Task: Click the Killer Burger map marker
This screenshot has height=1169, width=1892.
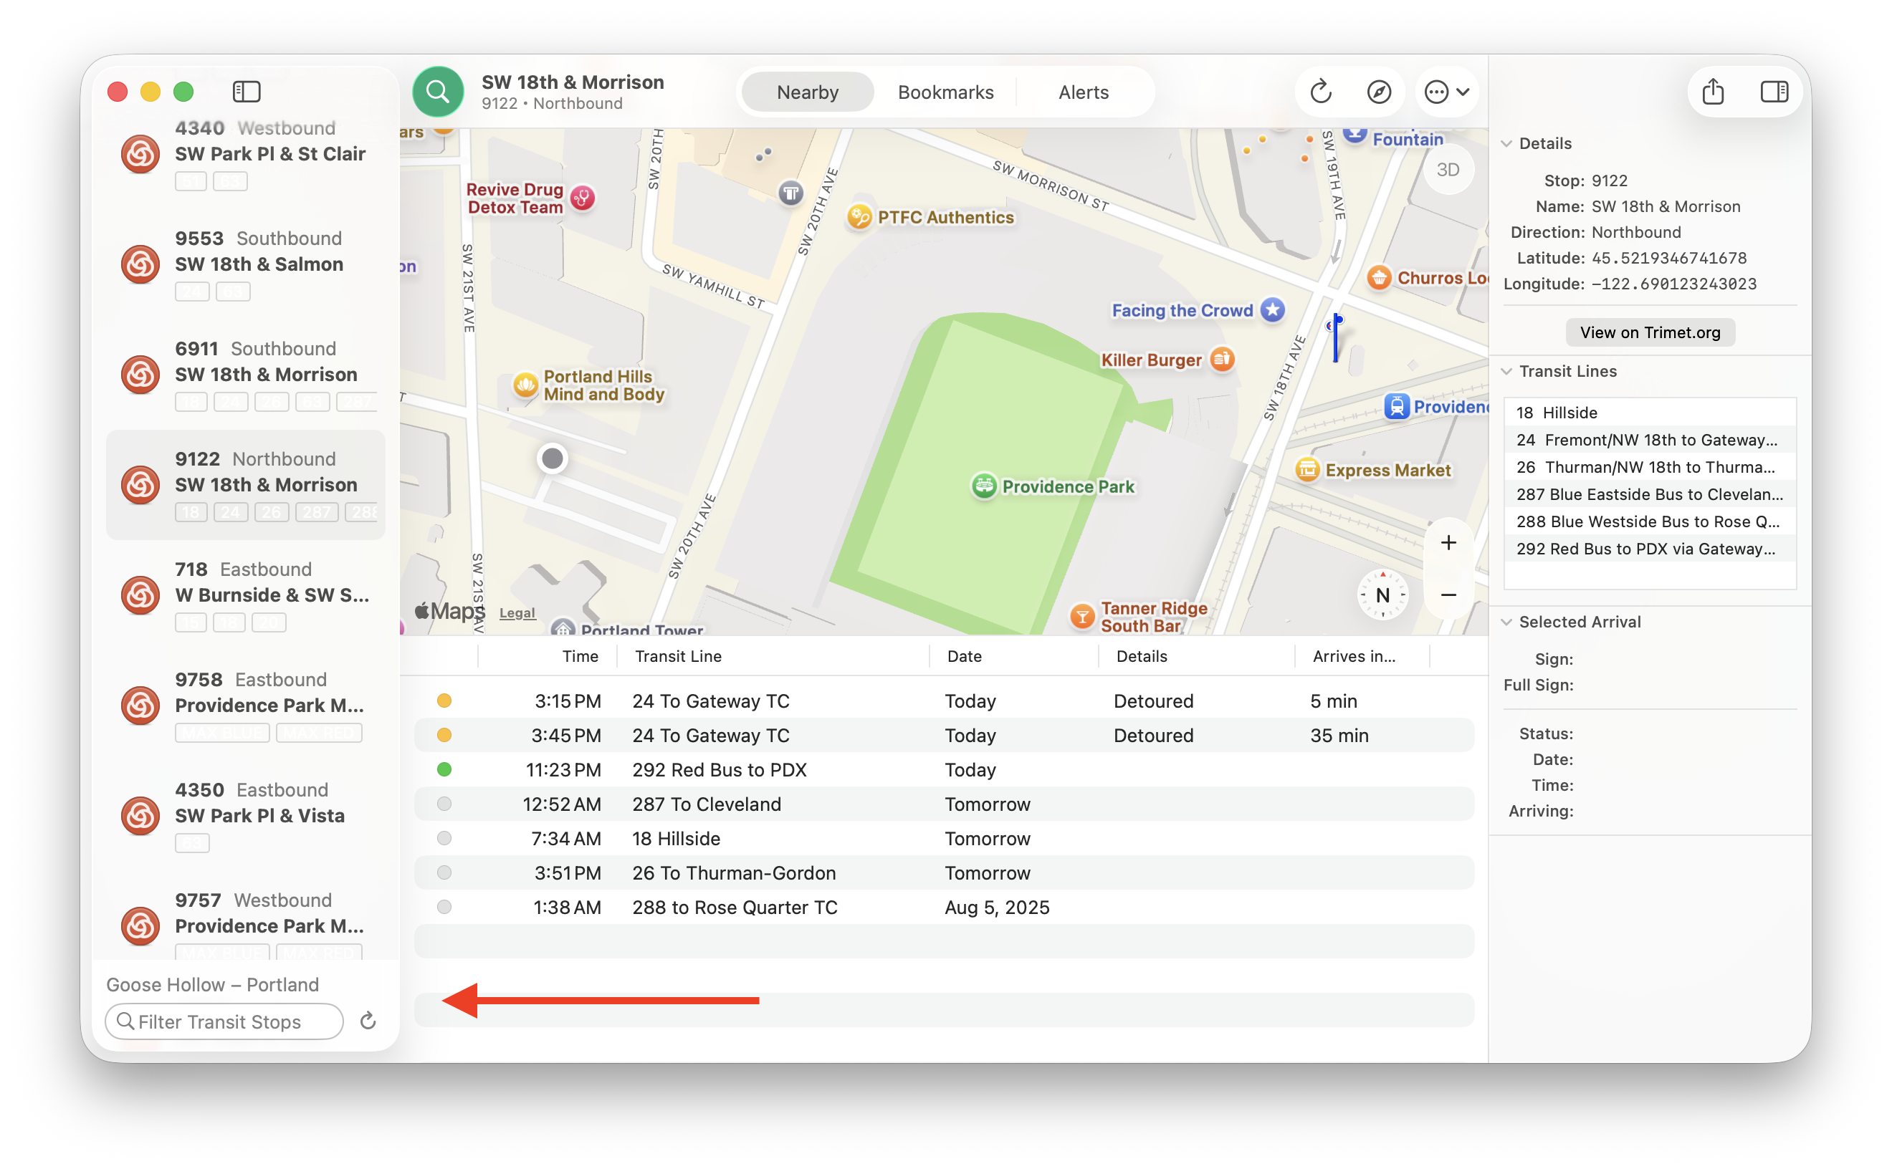Action: pyautogui.click(x=1221, y=360)
